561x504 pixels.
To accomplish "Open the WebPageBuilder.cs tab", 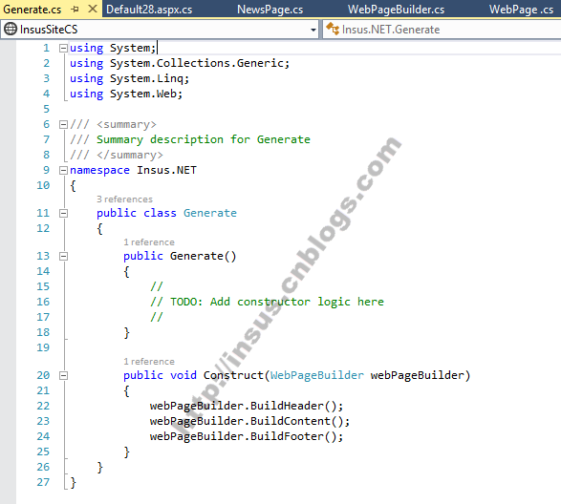I will click(x=396, y=10).
